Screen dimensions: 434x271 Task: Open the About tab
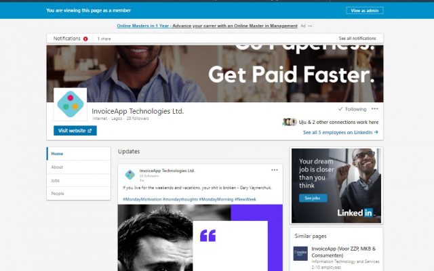click(79, 167)
